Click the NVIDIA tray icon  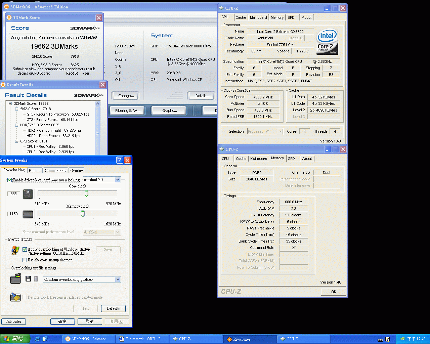coord(402,339)
